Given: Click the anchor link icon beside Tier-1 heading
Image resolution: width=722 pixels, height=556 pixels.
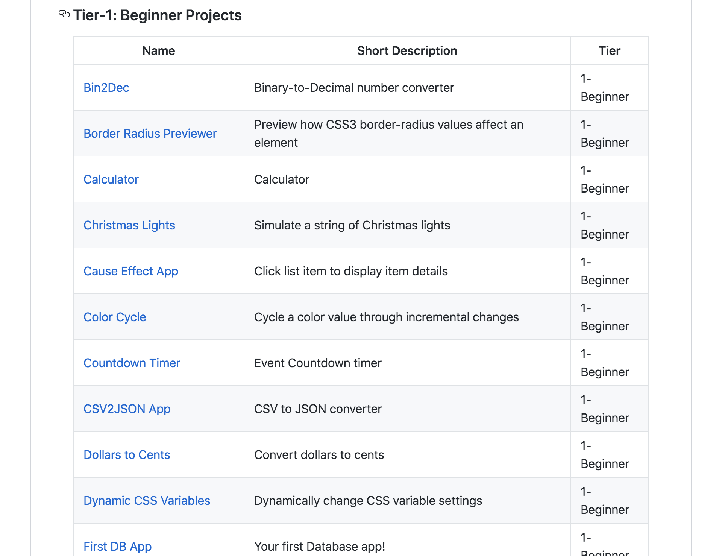Looking at the screenshot, I should [x=64, y=14].
